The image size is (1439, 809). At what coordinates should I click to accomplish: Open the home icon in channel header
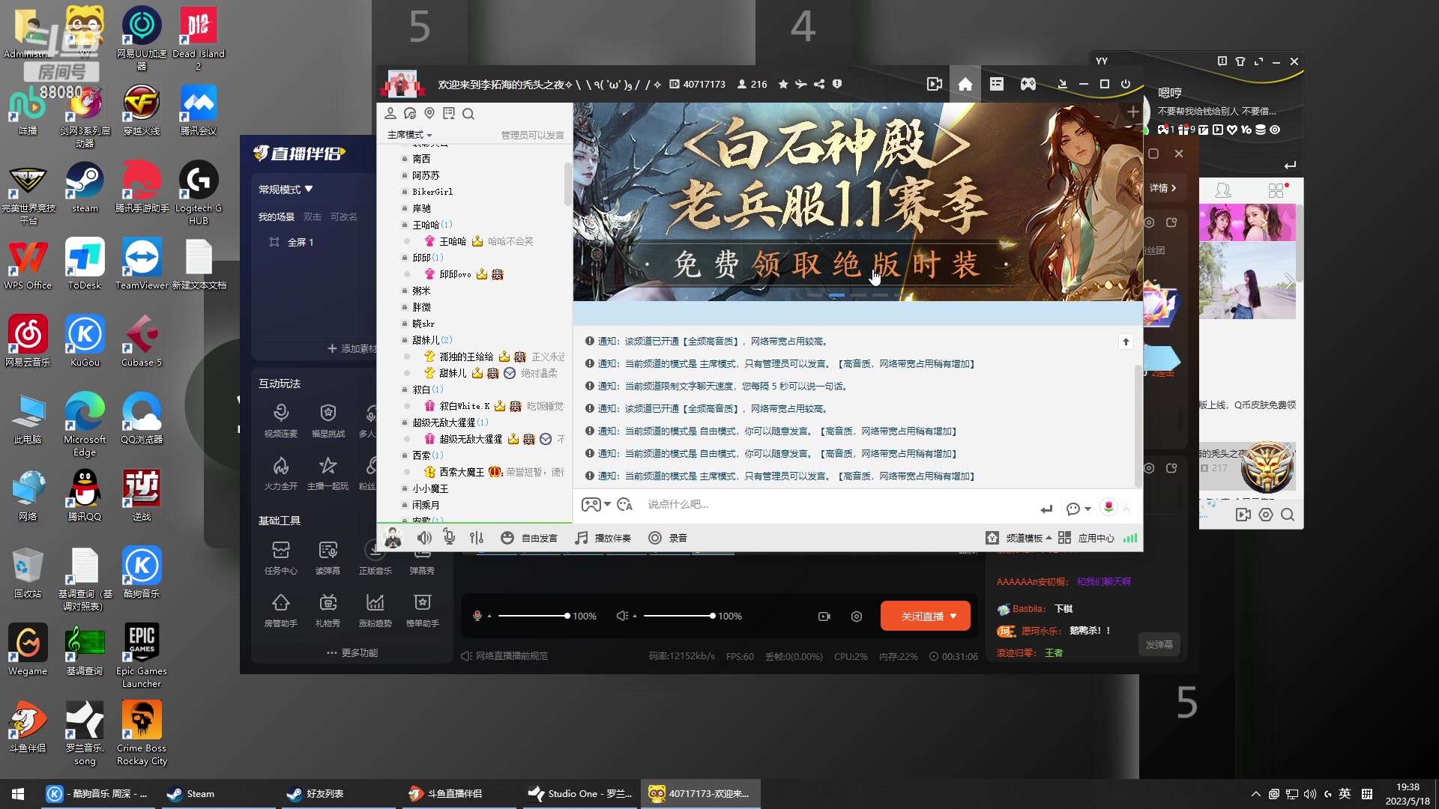pos(965,84)
